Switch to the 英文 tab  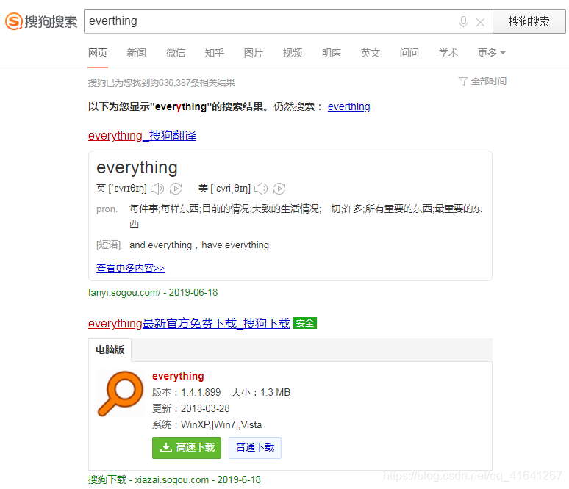370,53
